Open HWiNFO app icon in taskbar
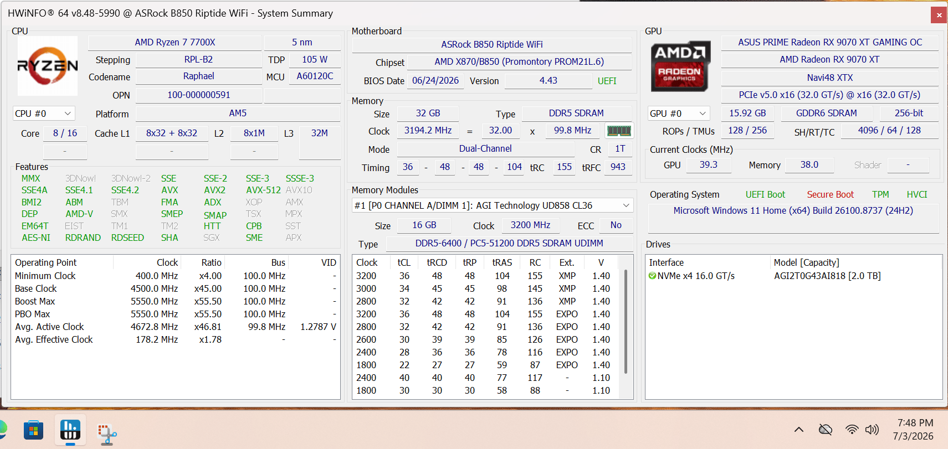948x449 pixels. coord(70,430)
